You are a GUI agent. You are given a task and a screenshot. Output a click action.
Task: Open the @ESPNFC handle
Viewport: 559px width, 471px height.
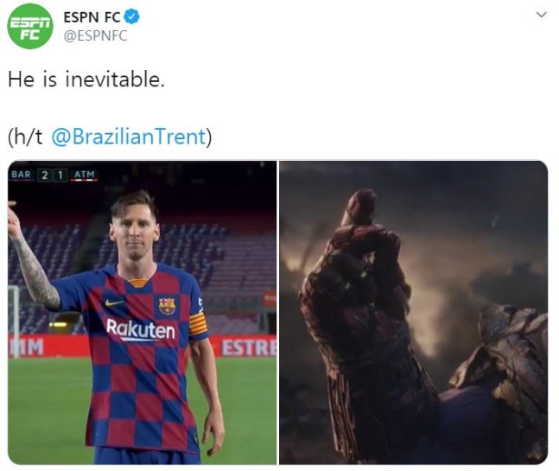95,35
